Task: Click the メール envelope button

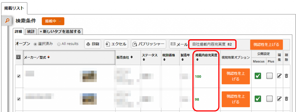Action: (179, 44)
